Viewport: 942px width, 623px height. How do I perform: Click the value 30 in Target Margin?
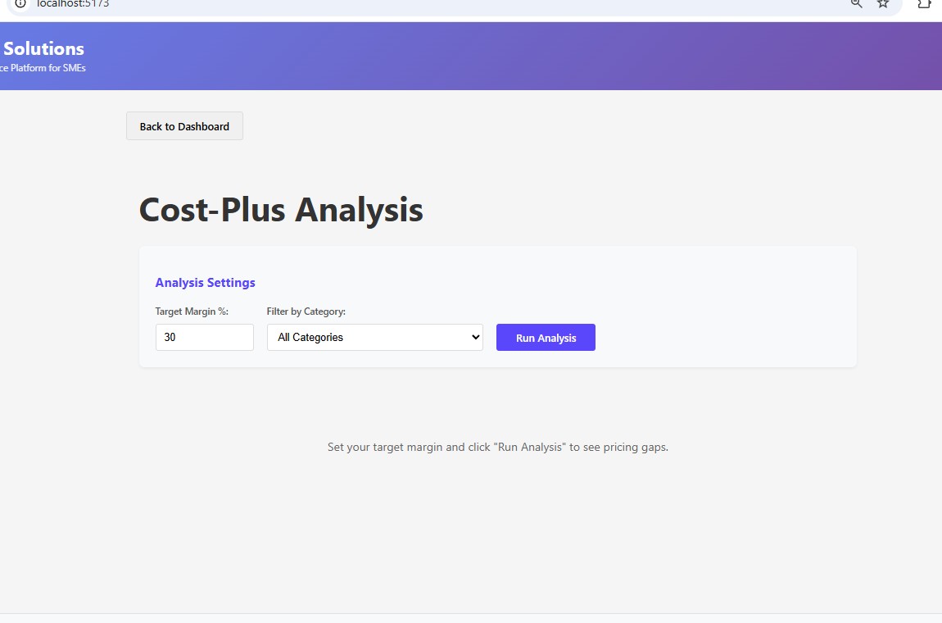168,337
